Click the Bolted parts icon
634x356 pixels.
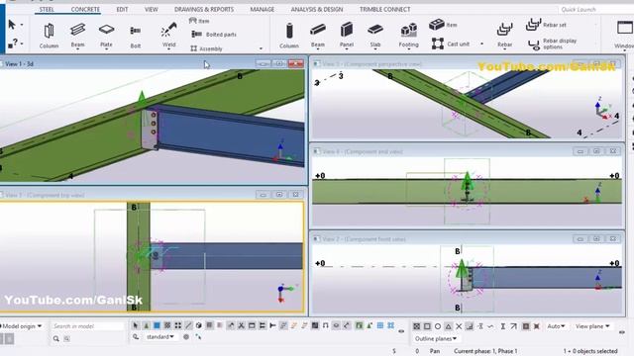pos(196,35)
